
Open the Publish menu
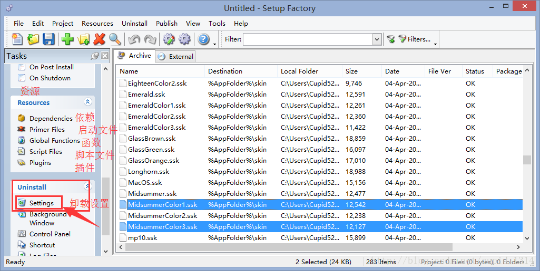point(166,23)
